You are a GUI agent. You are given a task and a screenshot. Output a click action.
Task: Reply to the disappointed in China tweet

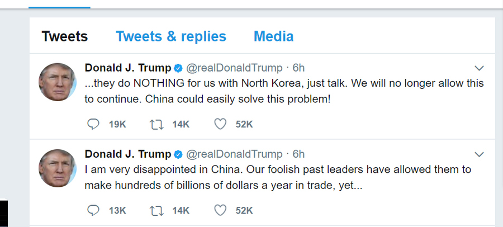point(94,210)
